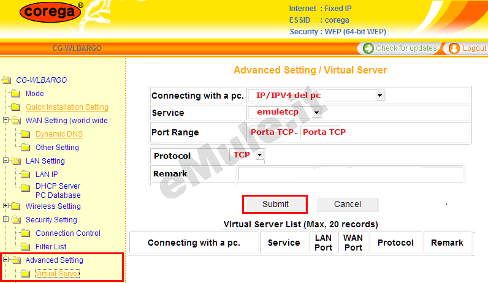This screenshot has width=488, height=283.
Task: Collapse the LAN Setting tree node
Action: point(6,161)
